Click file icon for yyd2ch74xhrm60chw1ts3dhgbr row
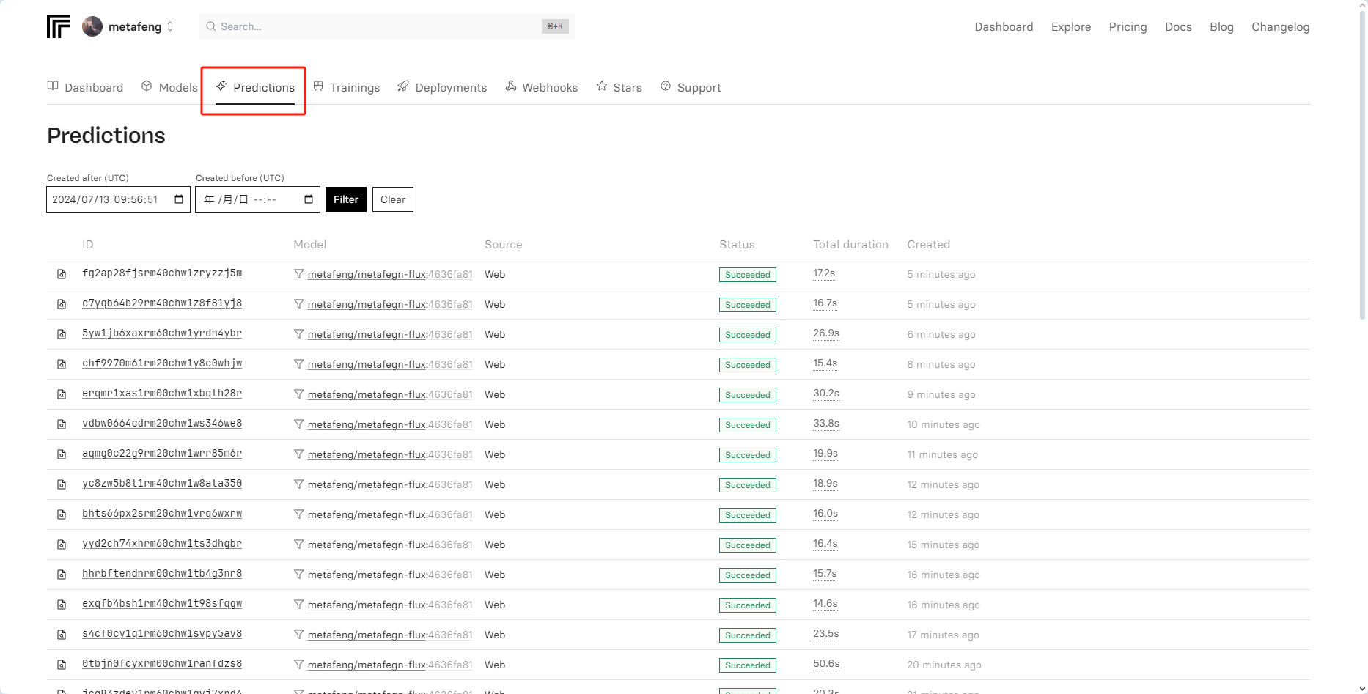 [62, 545]
